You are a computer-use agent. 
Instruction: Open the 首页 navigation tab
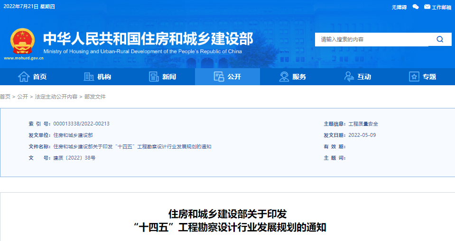32,77
